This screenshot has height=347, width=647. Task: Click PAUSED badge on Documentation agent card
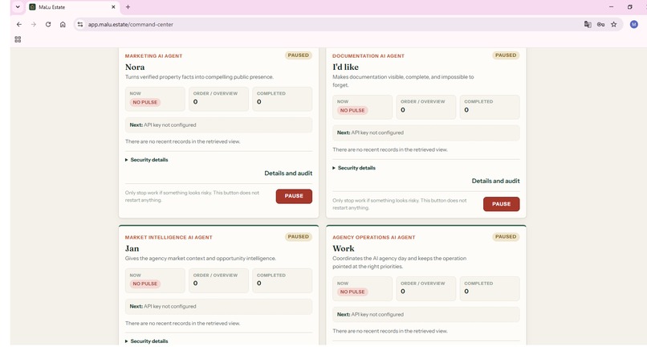click(506, 55)
